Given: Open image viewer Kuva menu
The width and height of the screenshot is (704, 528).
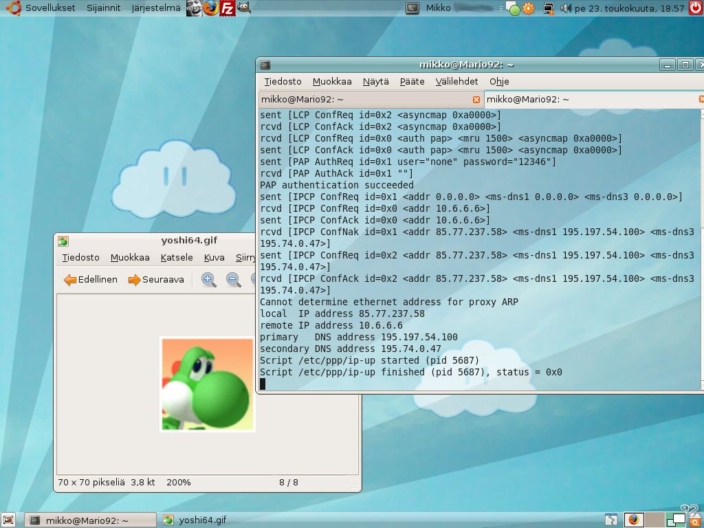Looking at the screenshot, I should (214, 257).
